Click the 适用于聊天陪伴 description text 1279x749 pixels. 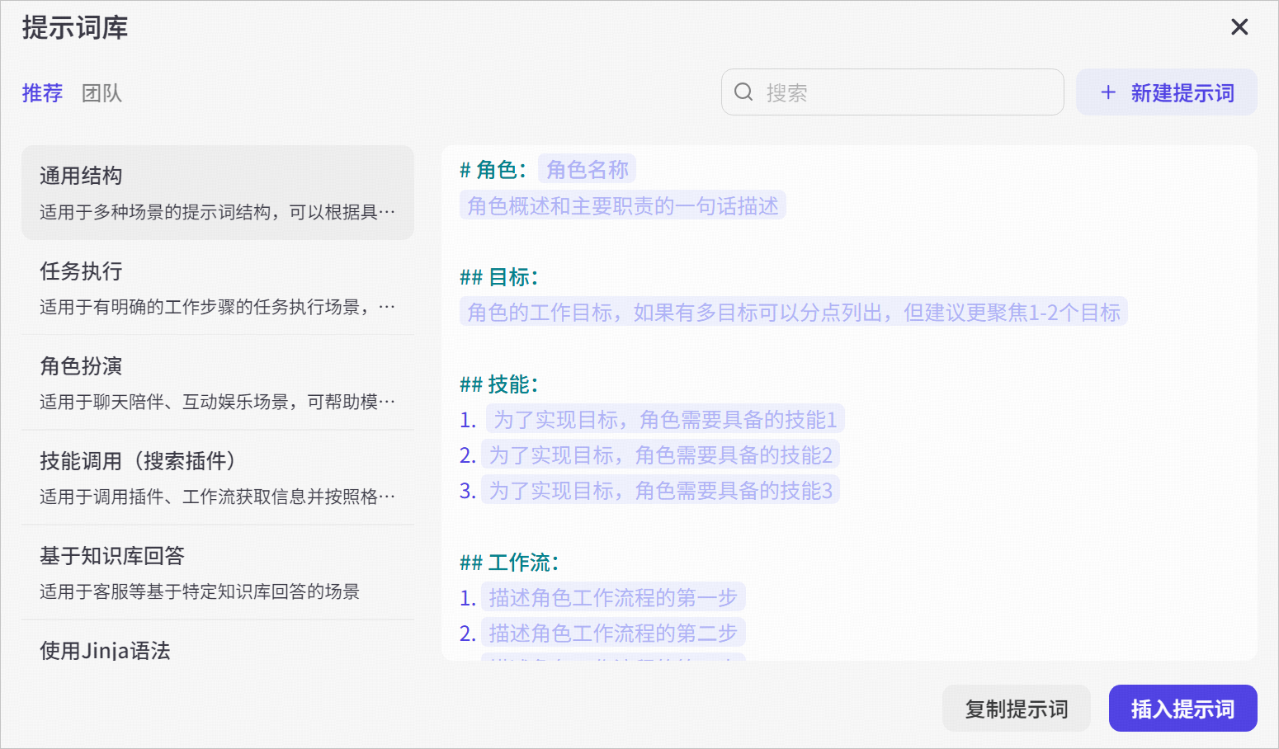coord(218,402)
